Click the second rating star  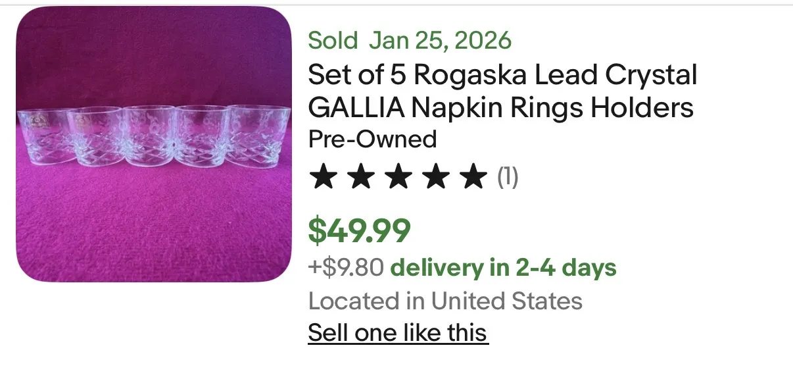(x=360, y=177)
